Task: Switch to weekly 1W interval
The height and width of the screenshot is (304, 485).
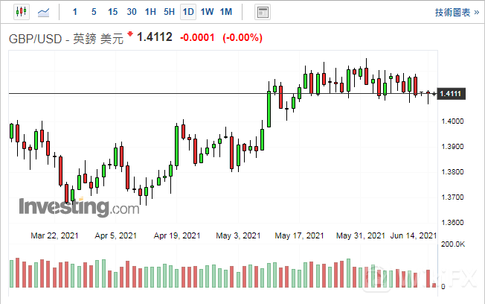Action: (x=208, y=12)
